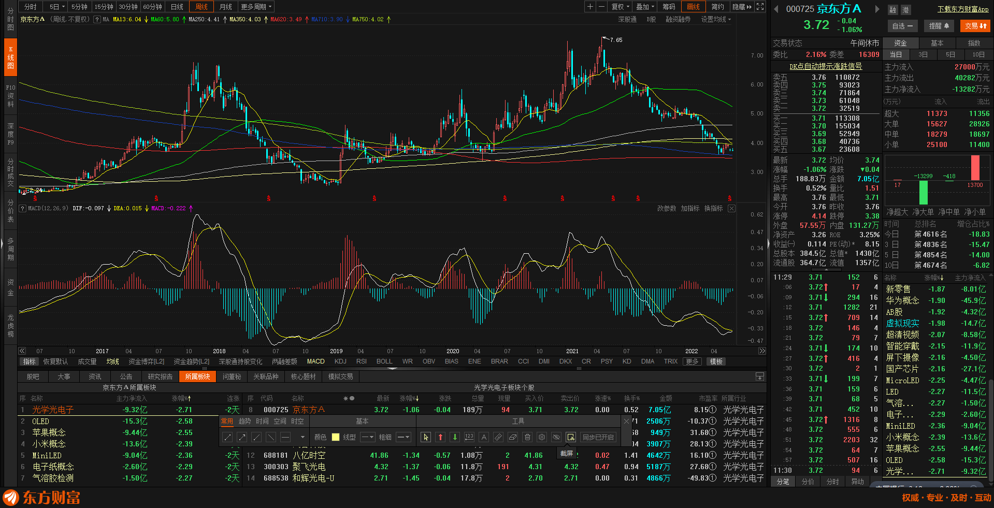Image resolution: width=994 pixels, height=508 pixels.
Task: Click the 融 margin trading badge
Action: tap(893, 10)
